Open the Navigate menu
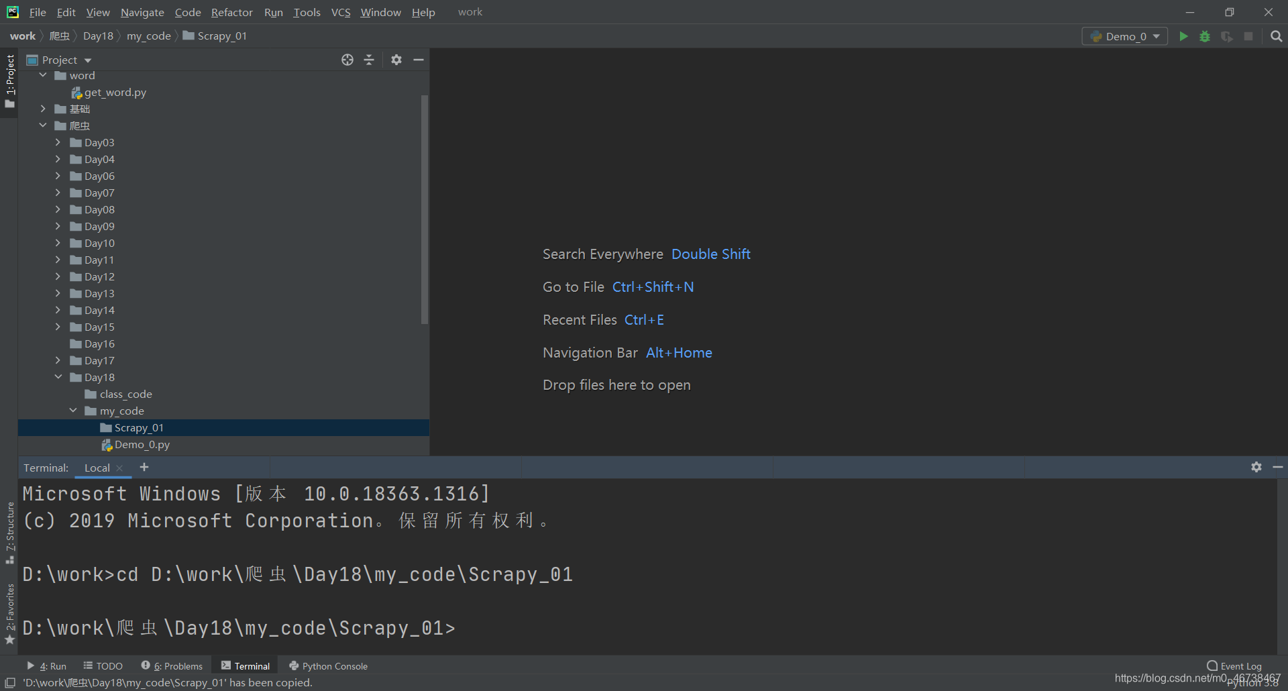Screen dimensions: 1288x691 point(142,12)
